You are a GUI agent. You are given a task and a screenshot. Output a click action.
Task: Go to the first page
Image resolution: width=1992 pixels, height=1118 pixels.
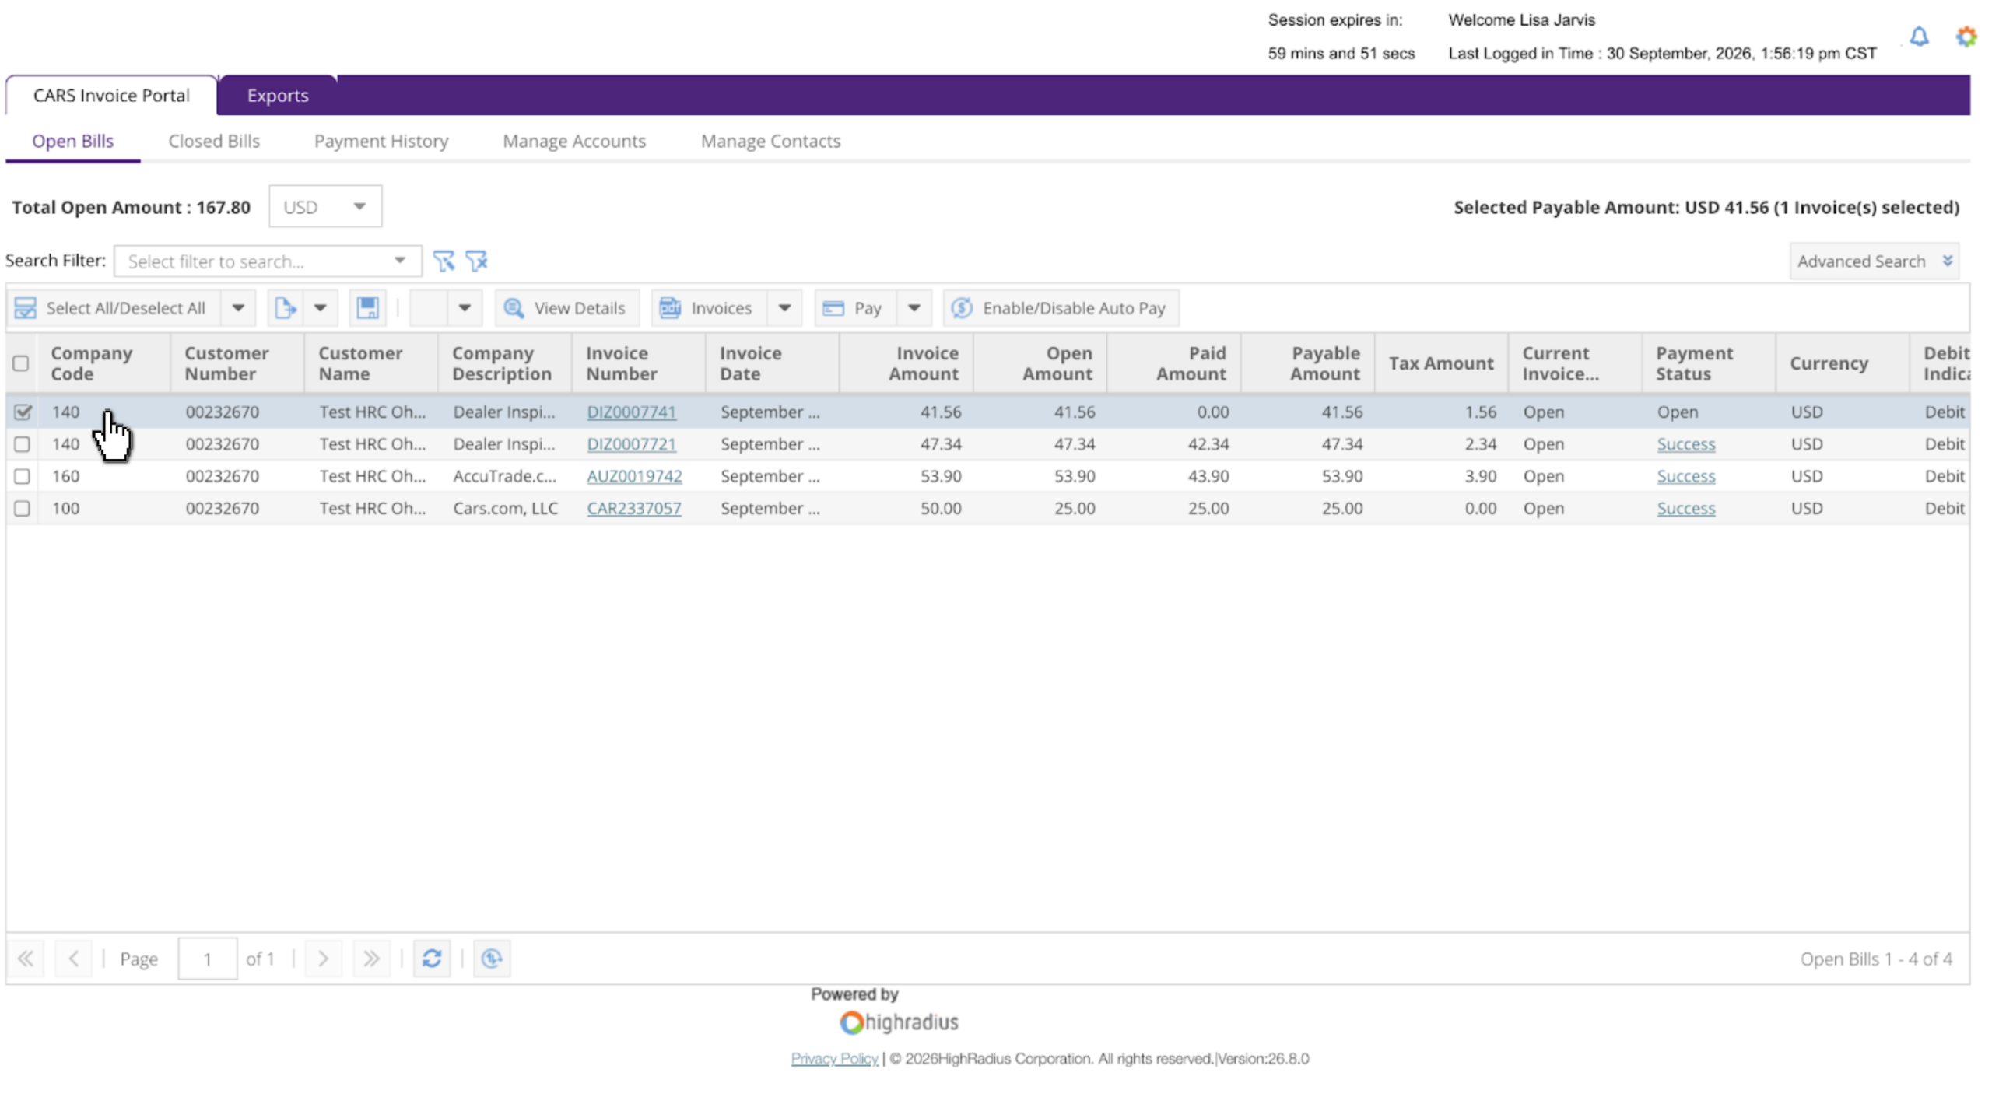(26, 958)
